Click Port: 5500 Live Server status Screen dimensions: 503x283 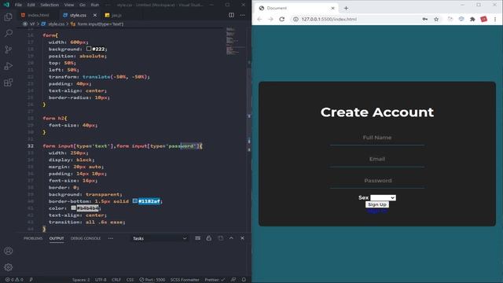tap(152, 280)
